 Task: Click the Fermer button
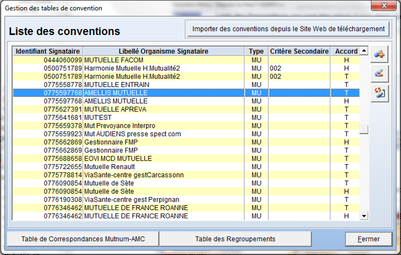[369, 239]
